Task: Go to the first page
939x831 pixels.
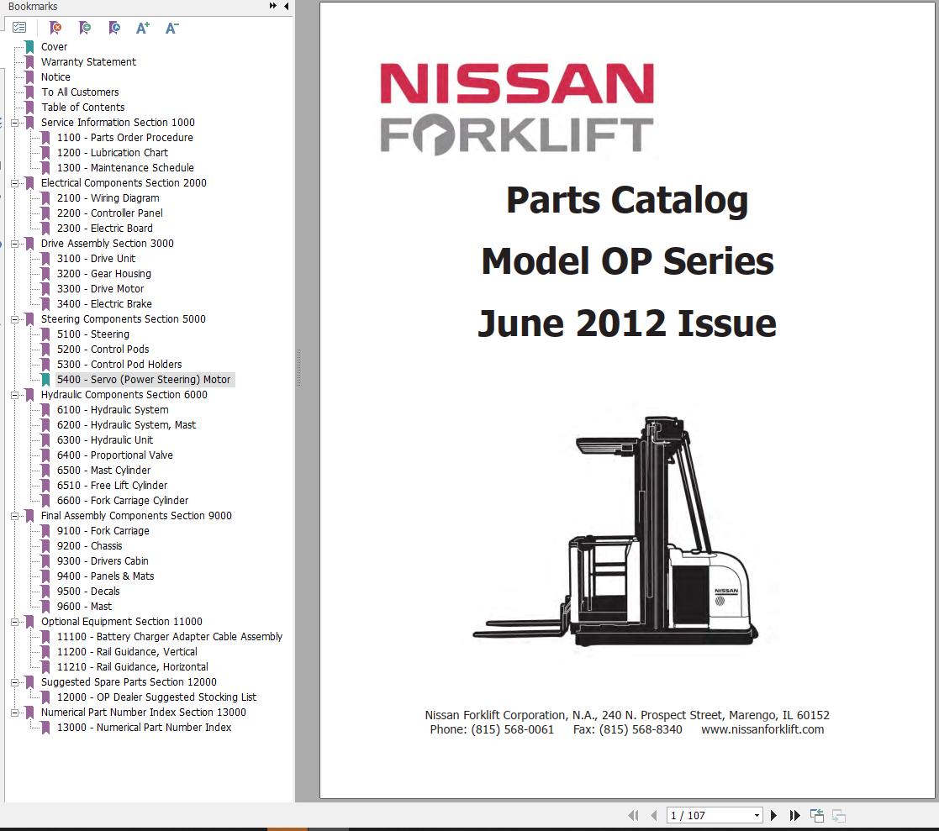Action: [633, 815]
